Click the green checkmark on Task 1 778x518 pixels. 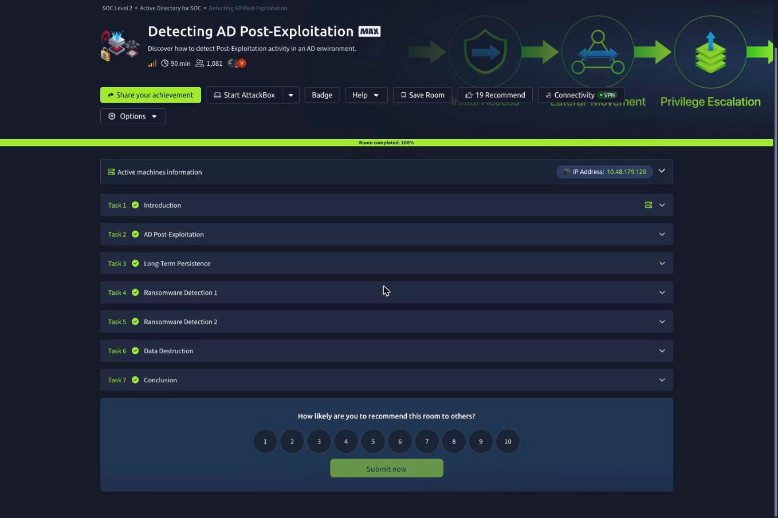tap(135, 205)
